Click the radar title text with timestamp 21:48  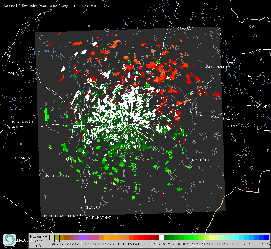tap(50, 6)
